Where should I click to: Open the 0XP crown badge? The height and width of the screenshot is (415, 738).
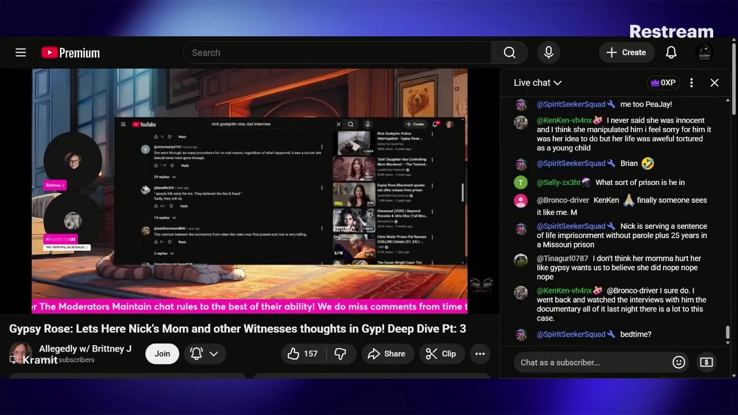(663, 83)
